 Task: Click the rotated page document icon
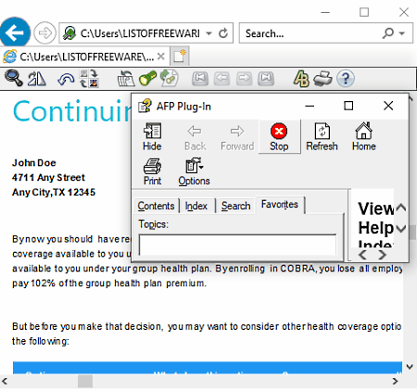[126, 79]
